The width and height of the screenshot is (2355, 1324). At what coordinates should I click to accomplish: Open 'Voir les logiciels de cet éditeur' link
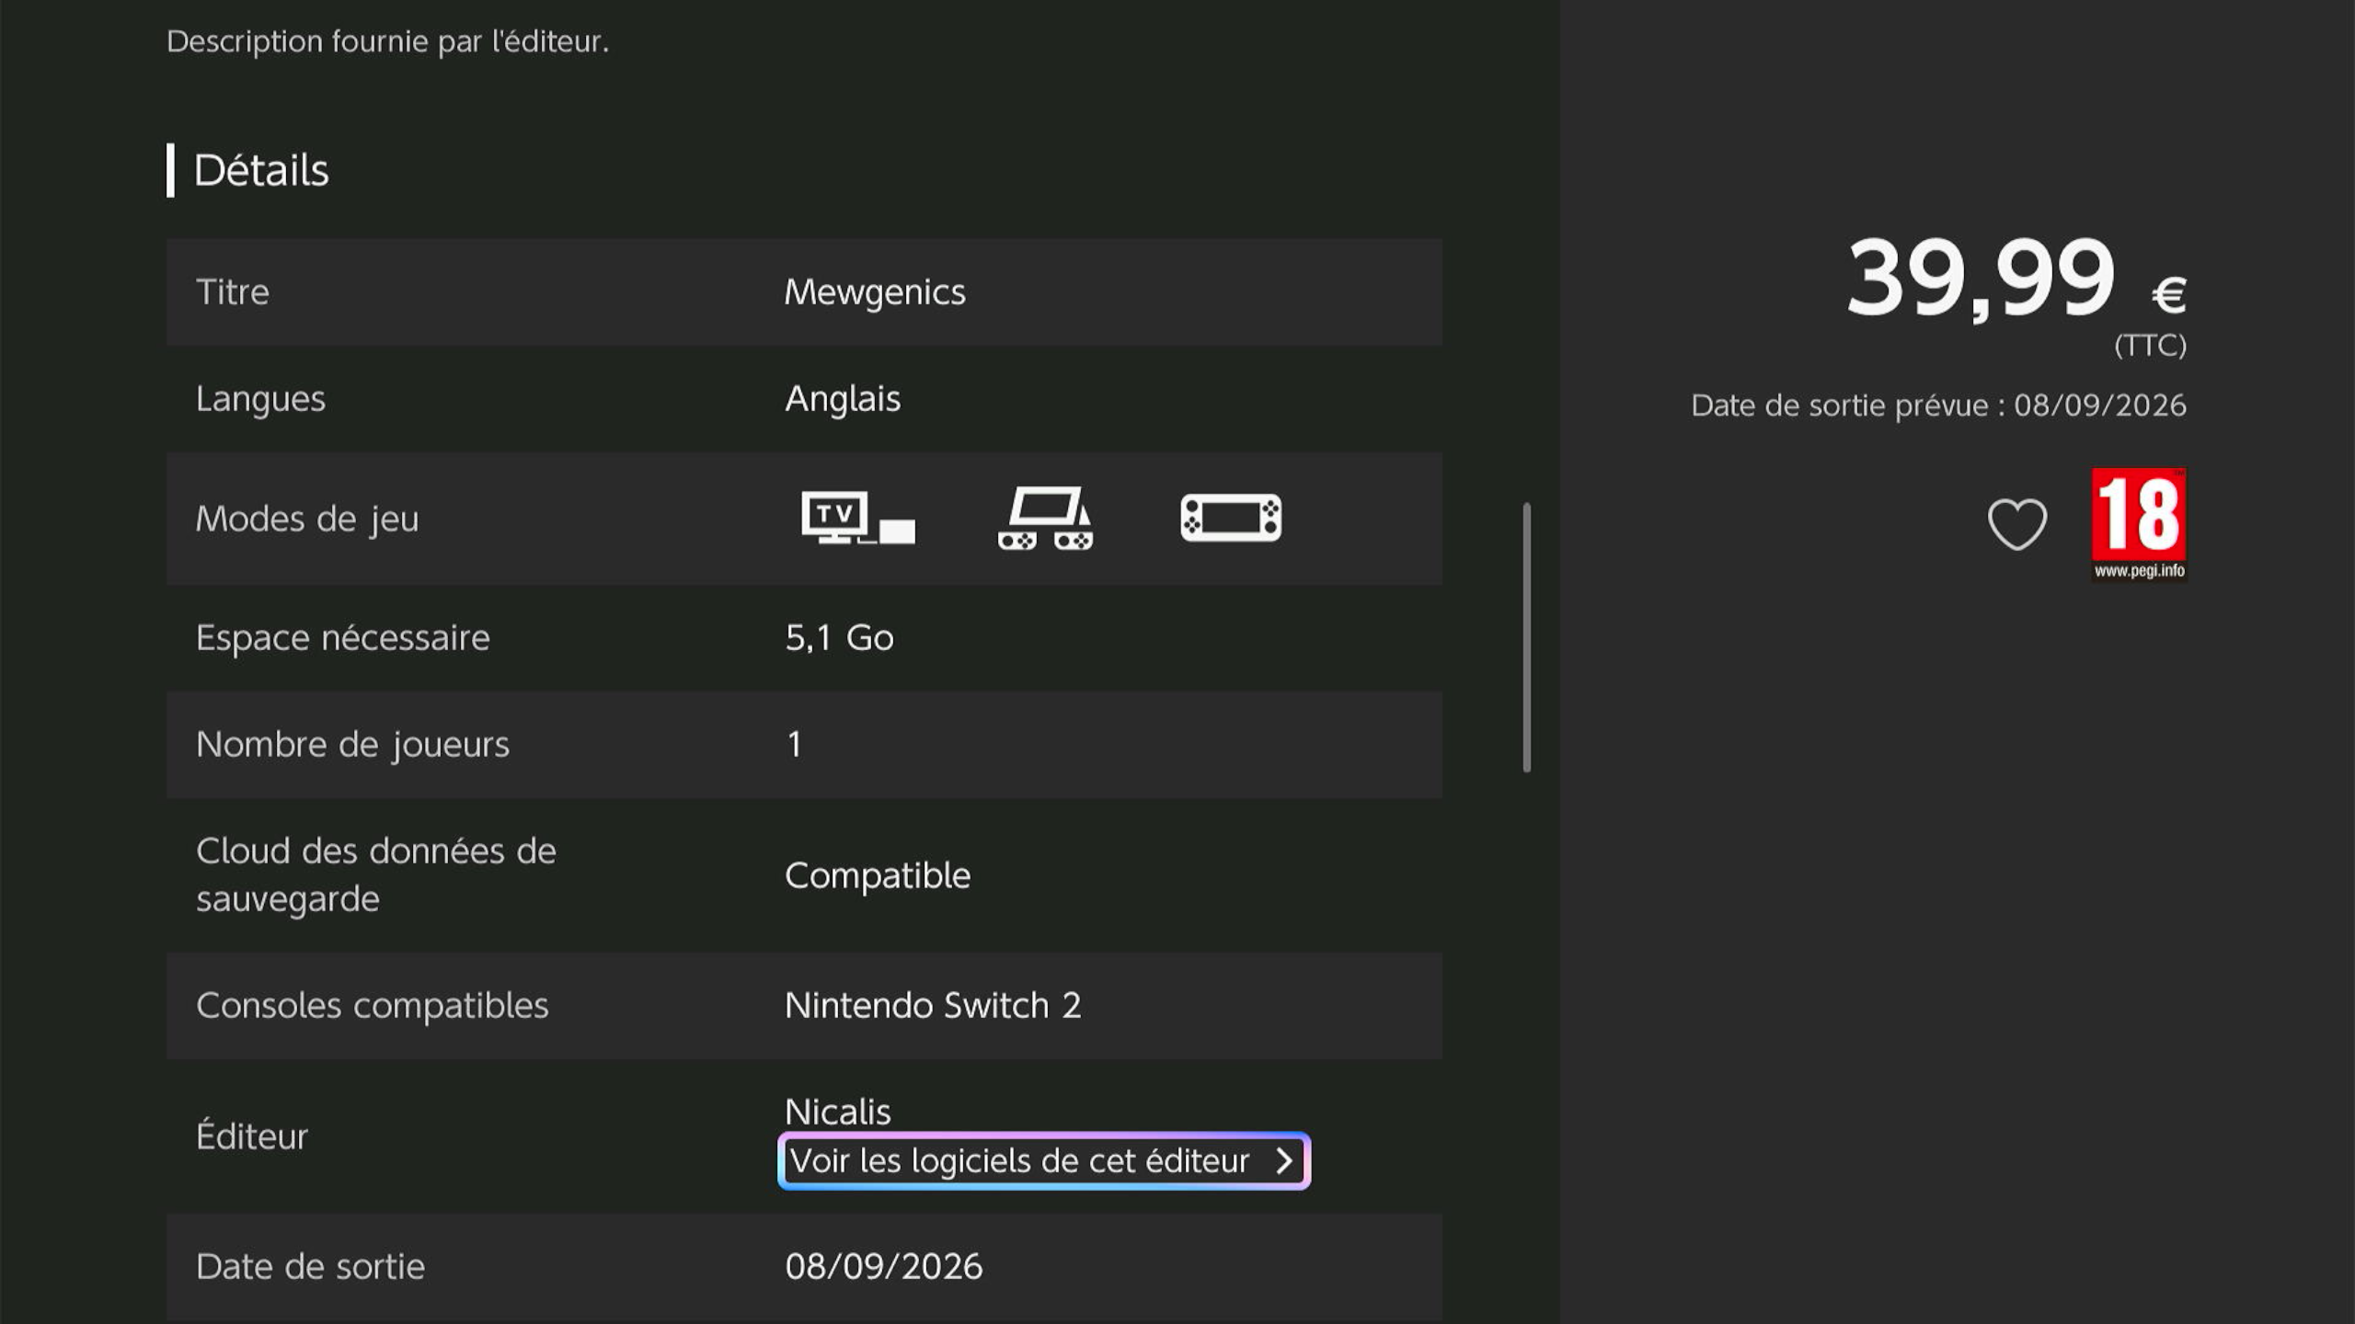tap(1044, 1161)
